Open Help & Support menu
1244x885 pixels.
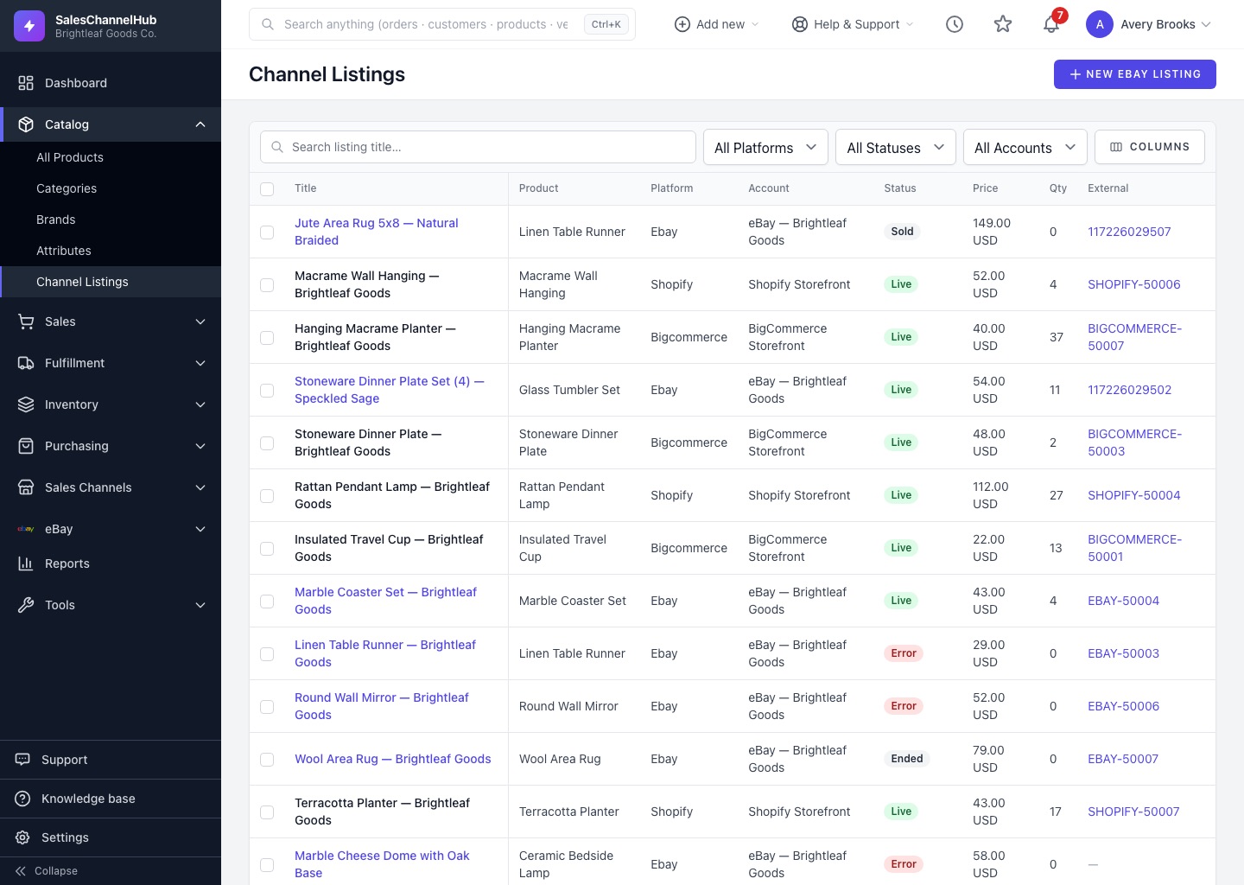click(x=853, y=24)
